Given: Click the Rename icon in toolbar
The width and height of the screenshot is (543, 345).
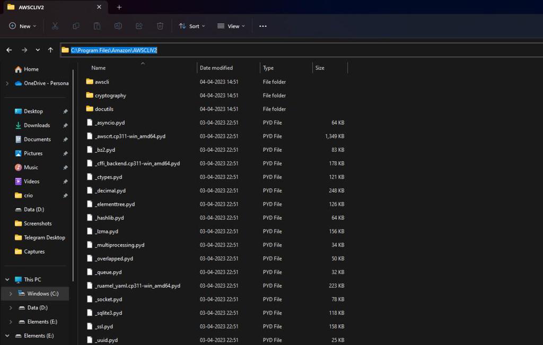Looking at the screenshot, I should 118,26.
